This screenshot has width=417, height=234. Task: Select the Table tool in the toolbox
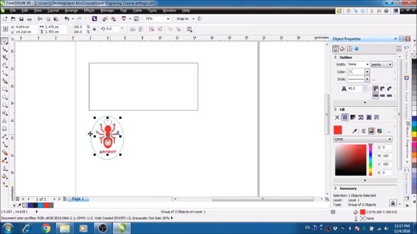point(5,129)
